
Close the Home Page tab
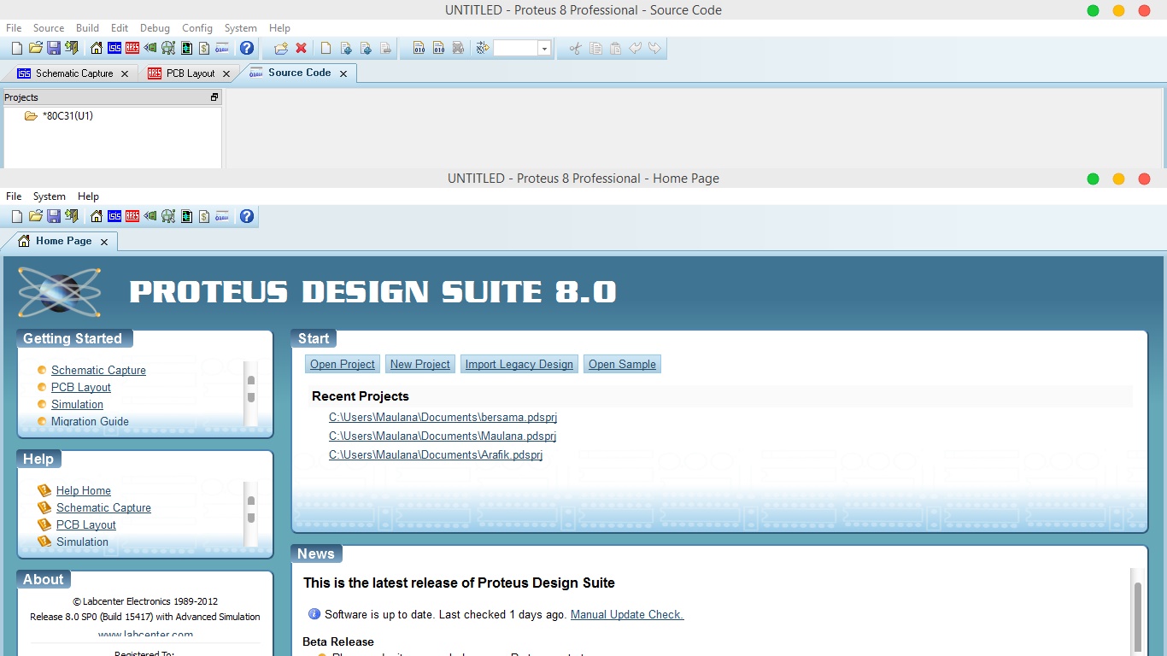[x=104, y=242]
